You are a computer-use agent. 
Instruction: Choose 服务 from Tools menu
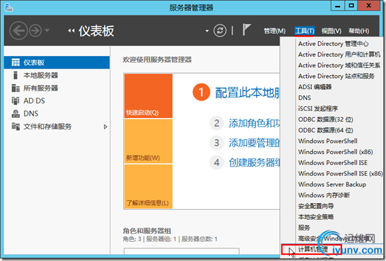coord(304,228)
